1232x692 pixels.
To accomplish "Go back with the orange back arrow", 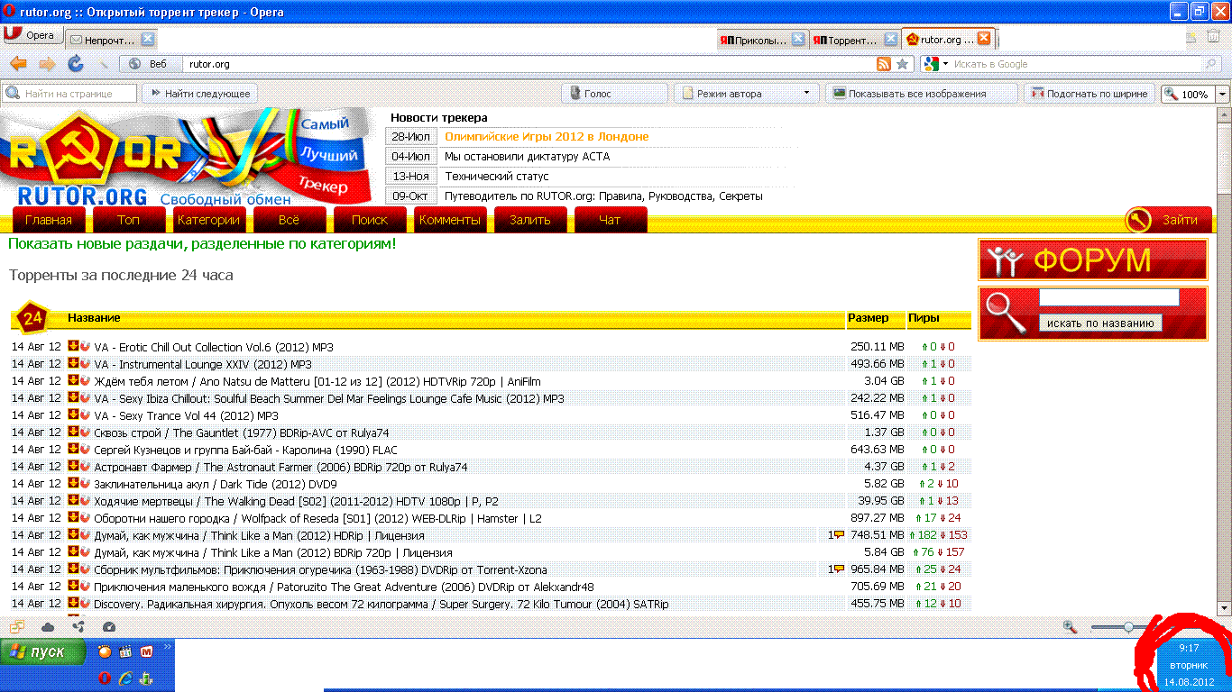I will (18, 64).
